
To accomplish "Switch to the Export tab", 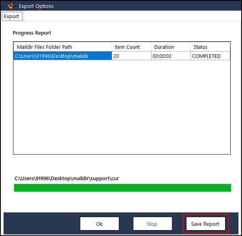I will point(12,17).
